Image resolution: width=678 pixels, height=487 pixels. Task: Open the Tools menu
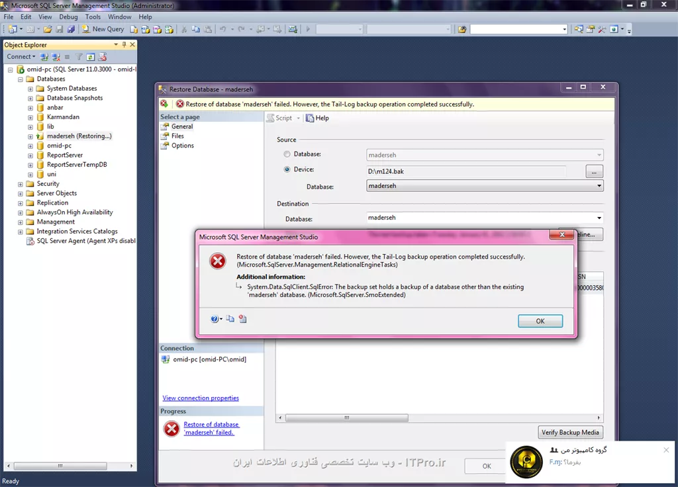pyautogui.click(x=93, y=17)
